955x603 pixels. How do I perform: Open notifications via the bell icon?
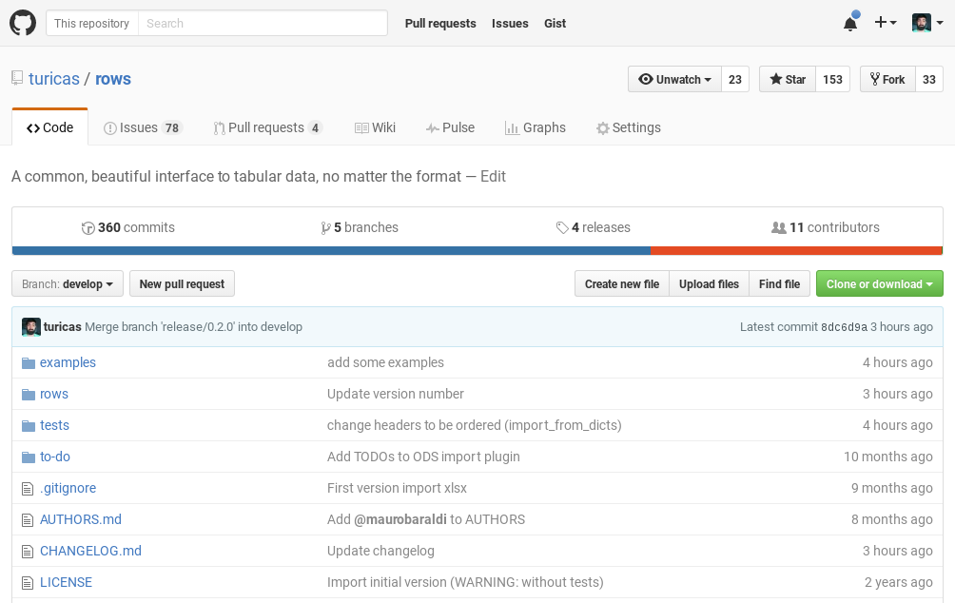click(x=849, y=23)
